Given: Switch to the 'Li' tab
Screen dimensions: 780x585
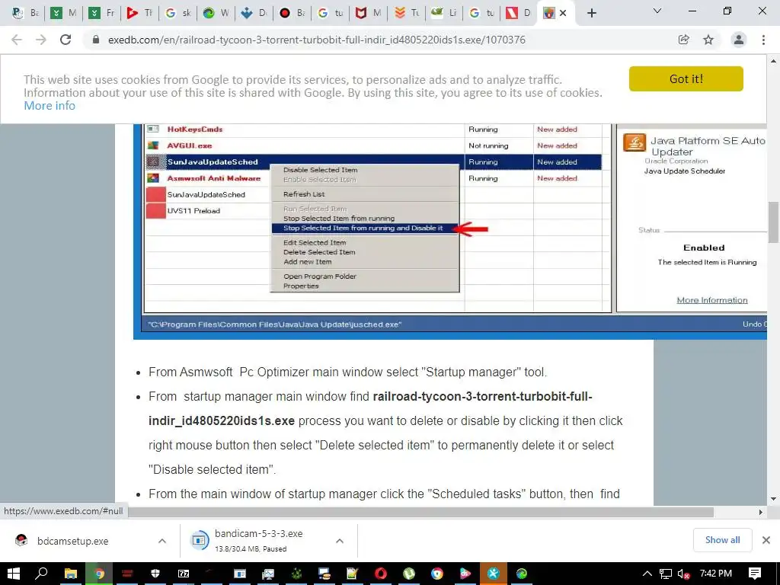Looking at the screenshot, I should point(445,13).
